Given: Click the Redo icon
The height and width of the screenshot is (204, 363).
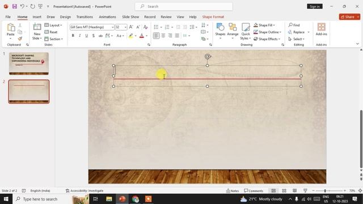Looking at the screenshot, I should click(x=33, y=6).
